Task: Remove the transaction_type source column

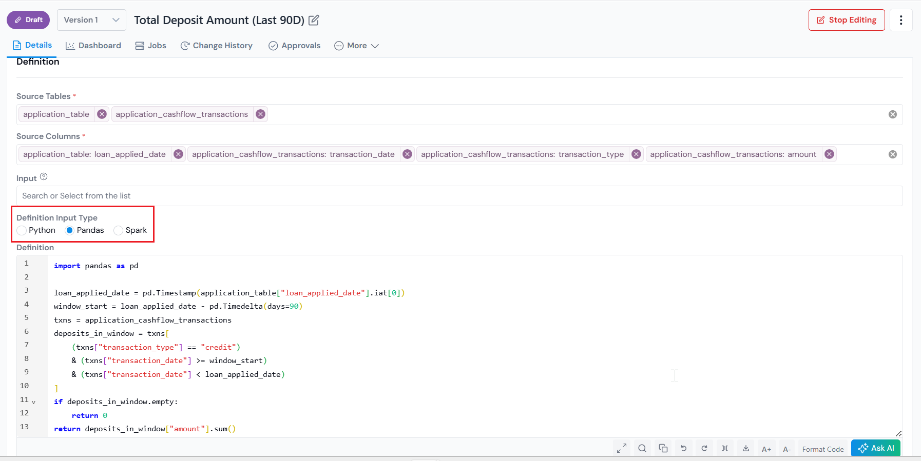Action: [x=636, y=154]
